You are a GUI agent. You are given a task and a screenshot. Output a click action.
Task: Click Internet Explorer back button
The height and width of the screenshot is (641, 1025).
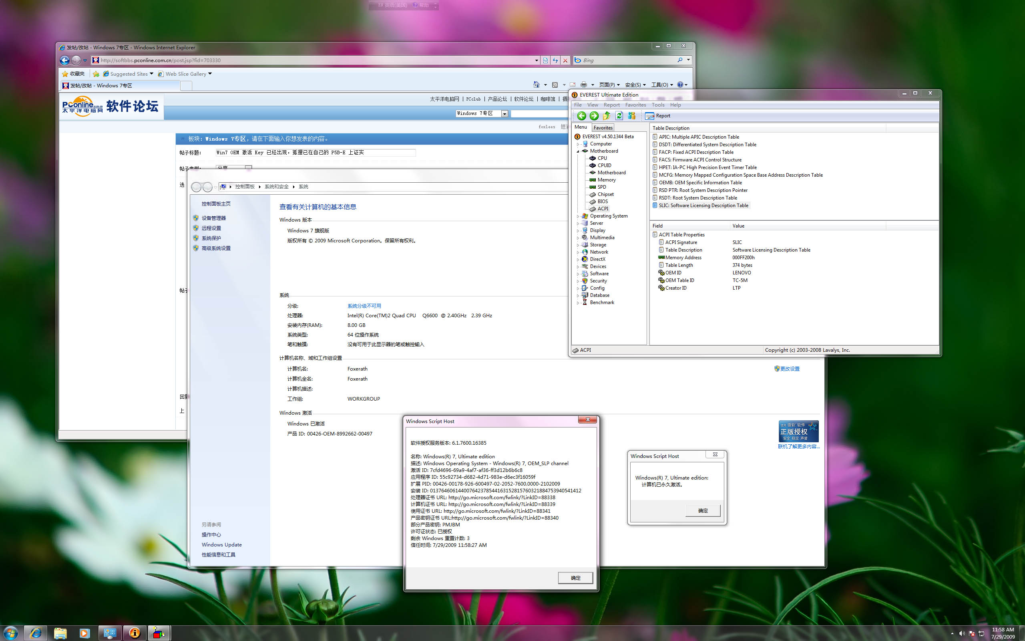[x=64, y=60]
